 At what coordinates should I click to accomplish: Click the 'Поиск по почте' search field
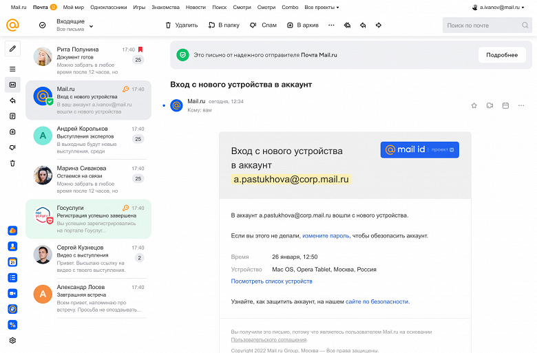[x=482, y=25]
